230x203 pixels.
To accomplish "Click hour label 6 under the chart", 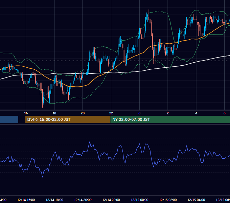I will pos(225,113).
